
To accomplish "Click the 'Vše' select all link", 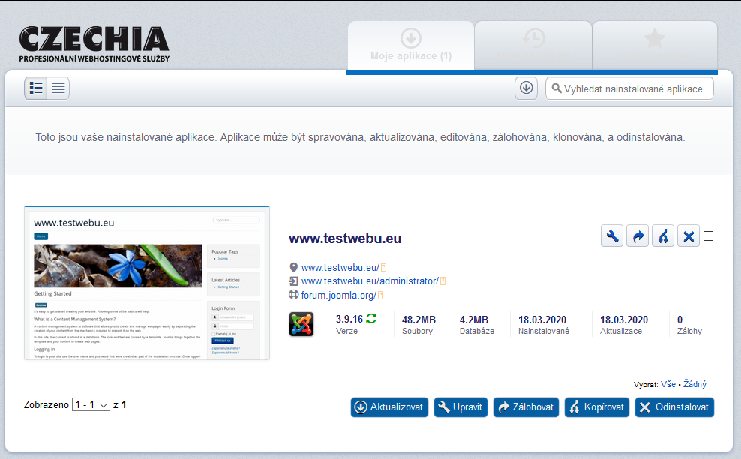I will 668,384.
